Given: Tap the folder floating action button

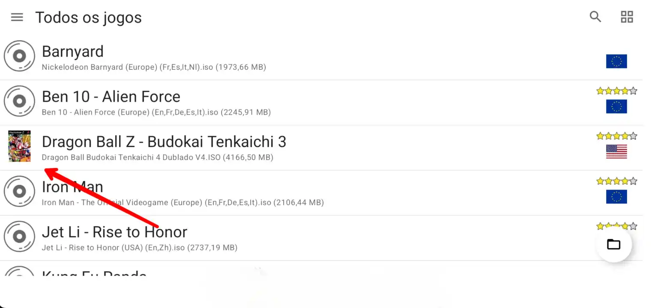Looking at the screenshot, I should pyautogui.click(x=613, y=244).
